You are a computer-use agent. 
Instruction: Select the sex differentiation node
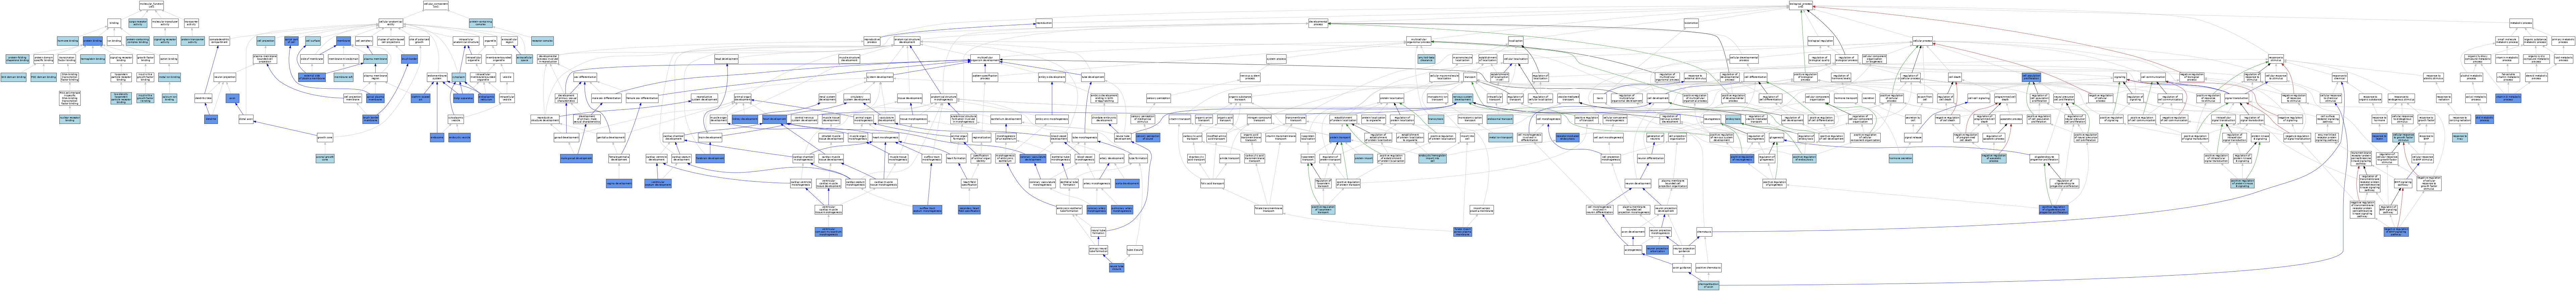click(x=585, y=77)
